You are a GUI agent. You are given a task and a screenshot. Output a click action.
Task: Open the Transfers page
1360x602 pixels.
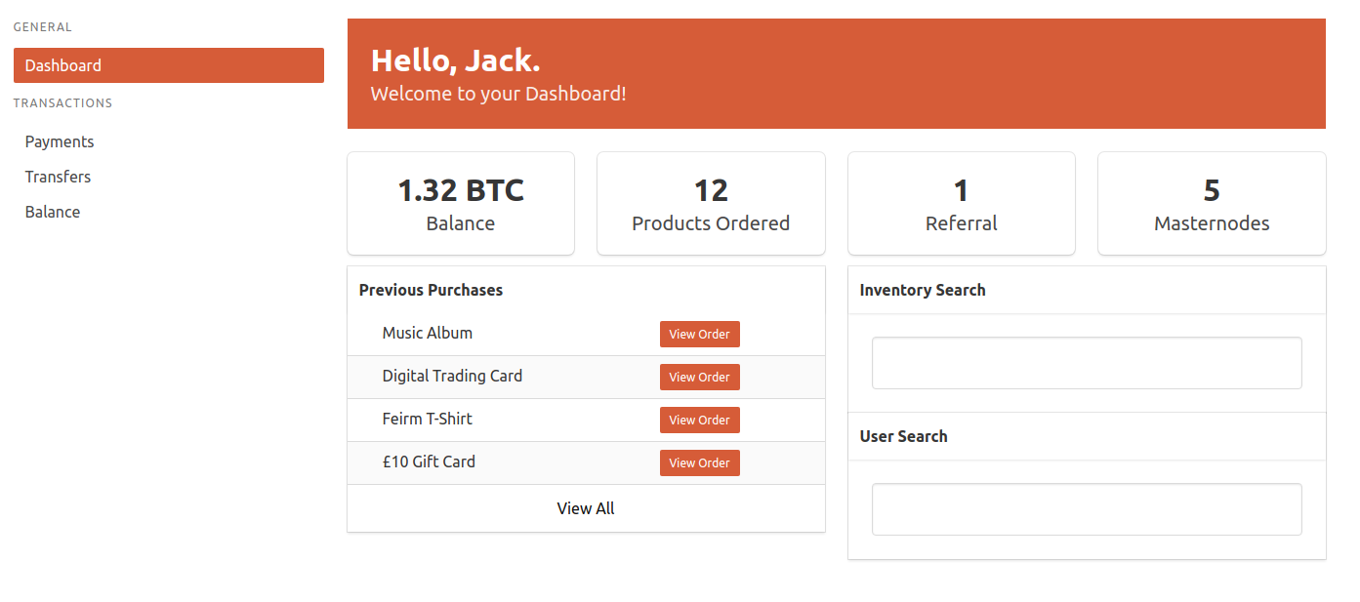58,177
